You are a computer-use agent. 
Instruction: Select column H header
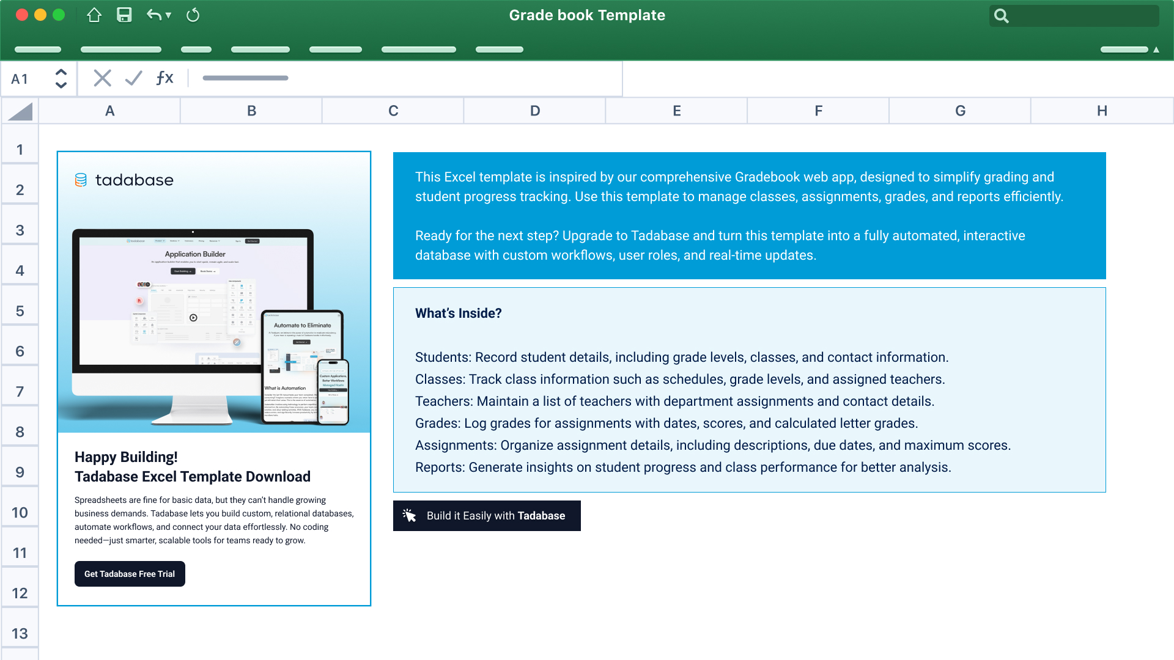click(1102, 111)
